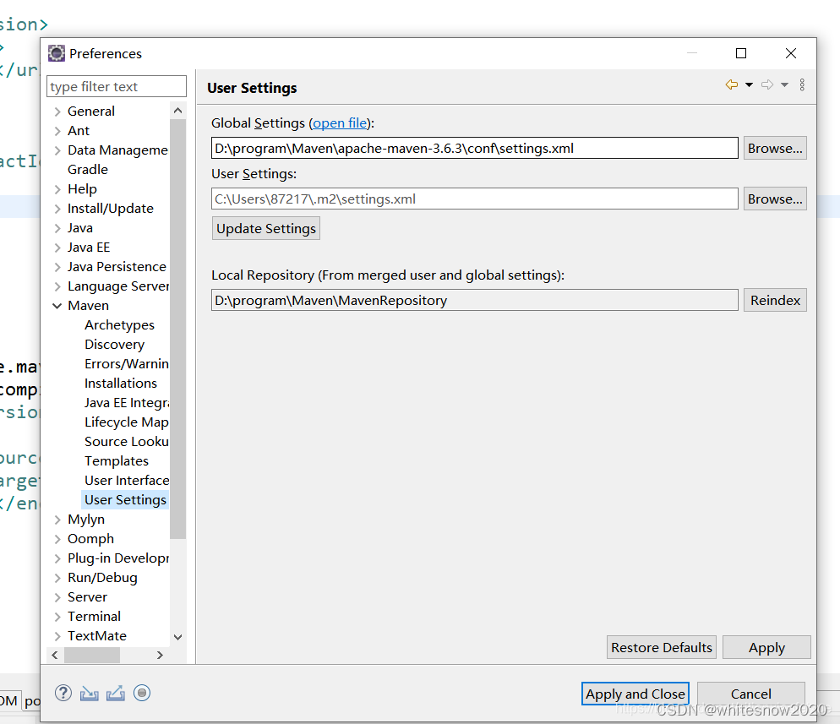Open the view menu with three dots
This screenshot has width=840, height=724.
(x=801, y=84)
